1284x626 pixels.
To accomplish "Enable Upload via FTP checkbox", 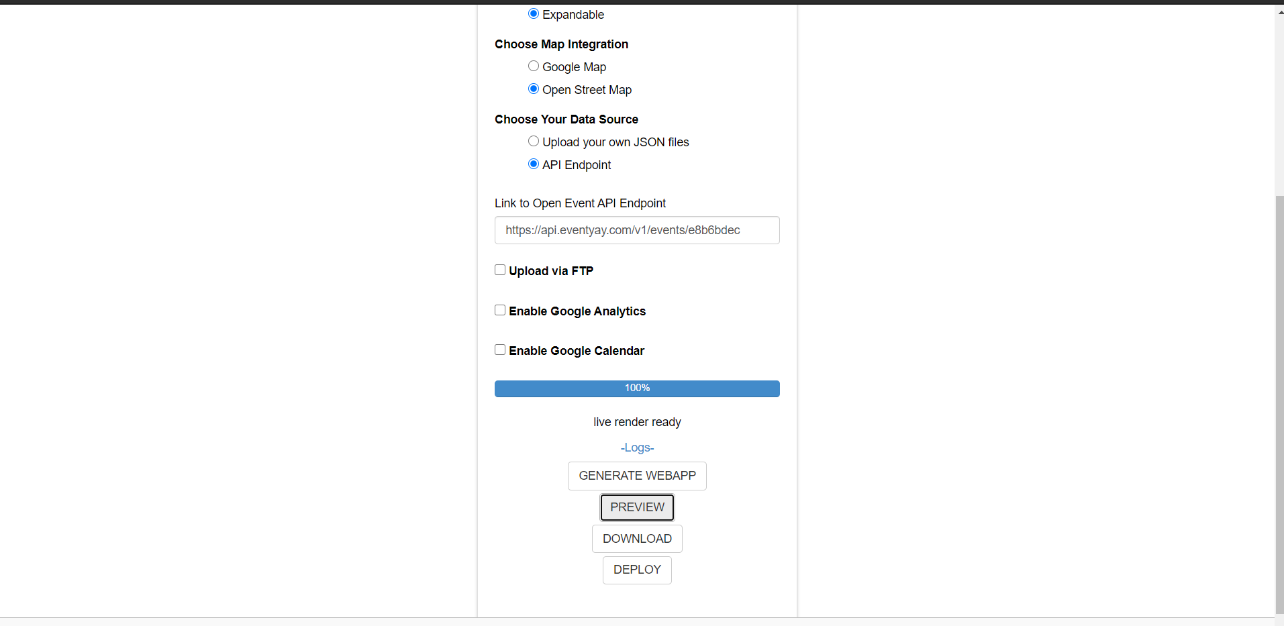I will pyautogui.click(x=500, y=270).
